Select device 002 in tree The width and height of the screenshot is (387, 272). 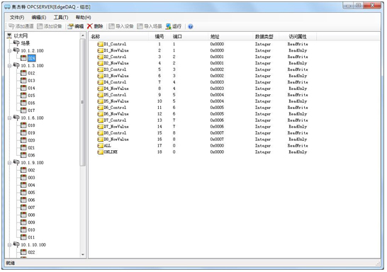(31, 170)
